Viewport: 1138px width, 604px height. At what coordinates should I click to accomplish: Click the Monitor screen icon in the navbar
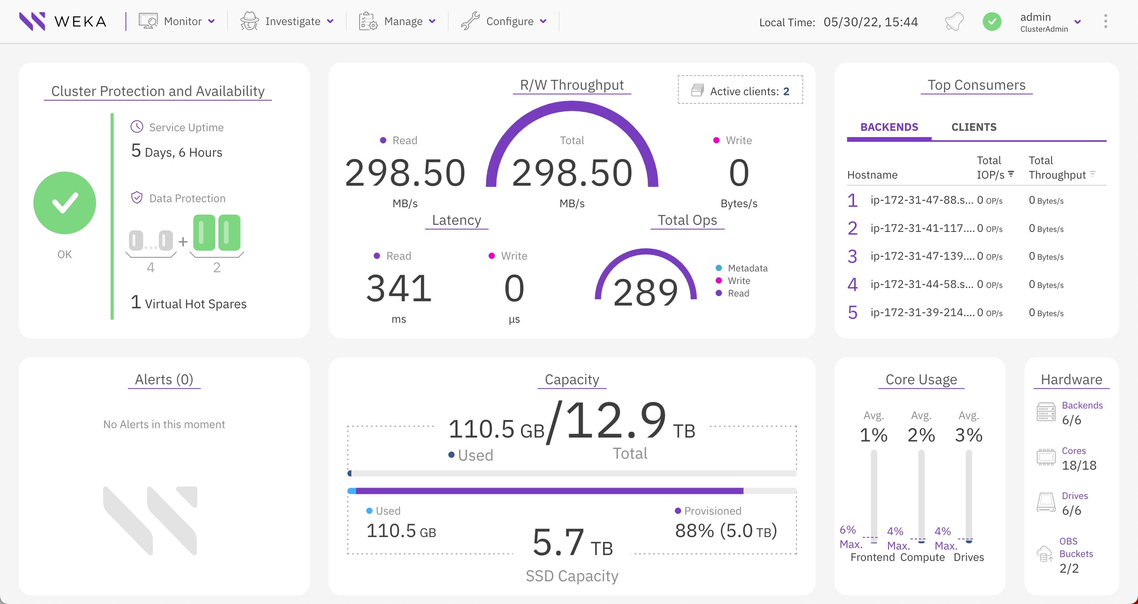pyautogui.click(x=147, y=21)
